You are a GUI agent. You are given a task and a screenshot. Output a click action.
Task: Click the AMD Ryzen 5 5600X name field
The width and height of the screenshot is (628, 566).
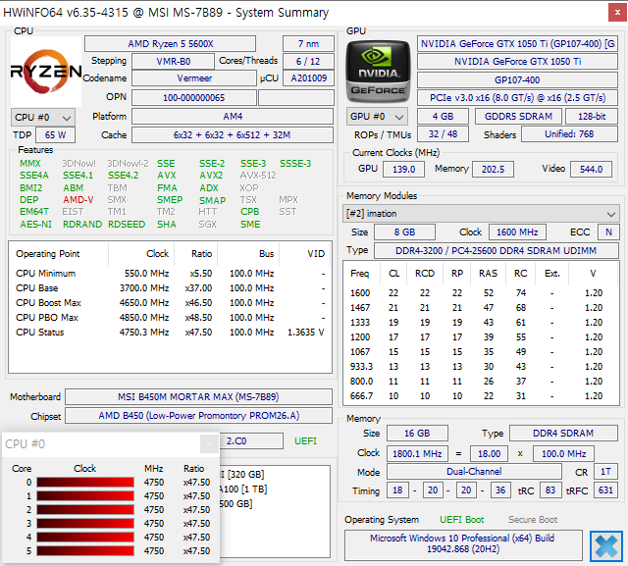(170, 43)
